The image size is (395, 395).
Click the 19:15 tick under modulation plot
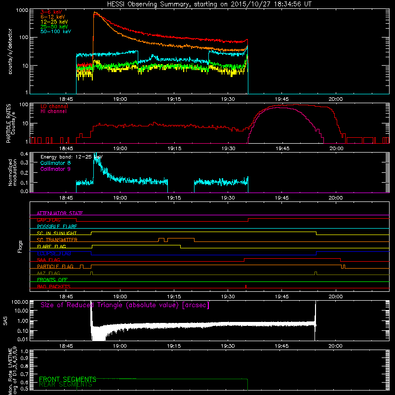(x=174, y=198)
